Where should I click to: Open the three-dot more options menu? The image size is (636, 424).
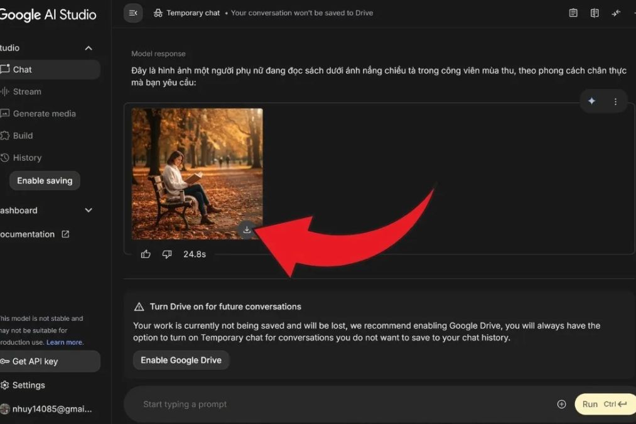(615, 101)
